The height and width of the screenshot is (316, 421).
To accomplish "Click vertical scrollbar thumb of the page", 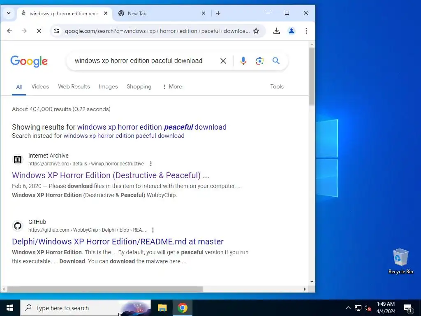I will point(312,76).
